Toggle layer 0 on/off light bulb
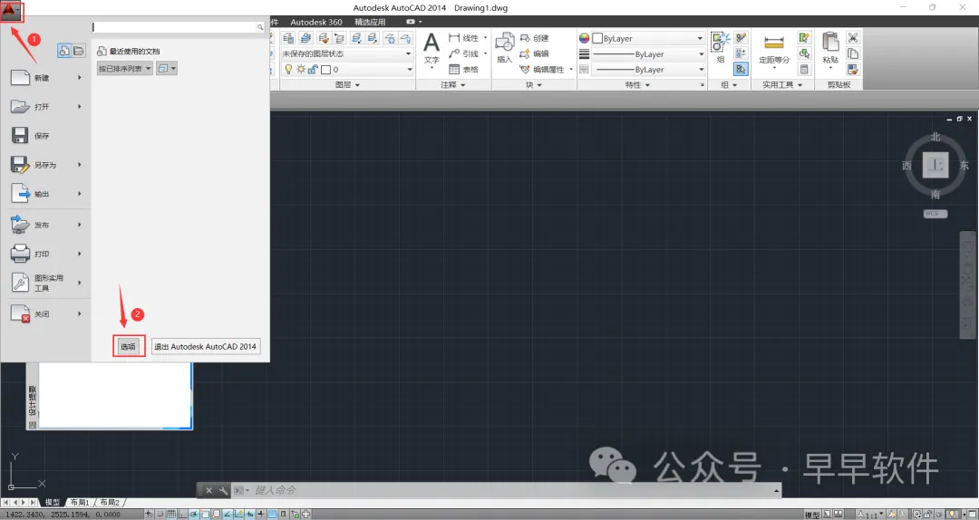The image size is (979, 520). pyautogui.click(x=288, y=69)
